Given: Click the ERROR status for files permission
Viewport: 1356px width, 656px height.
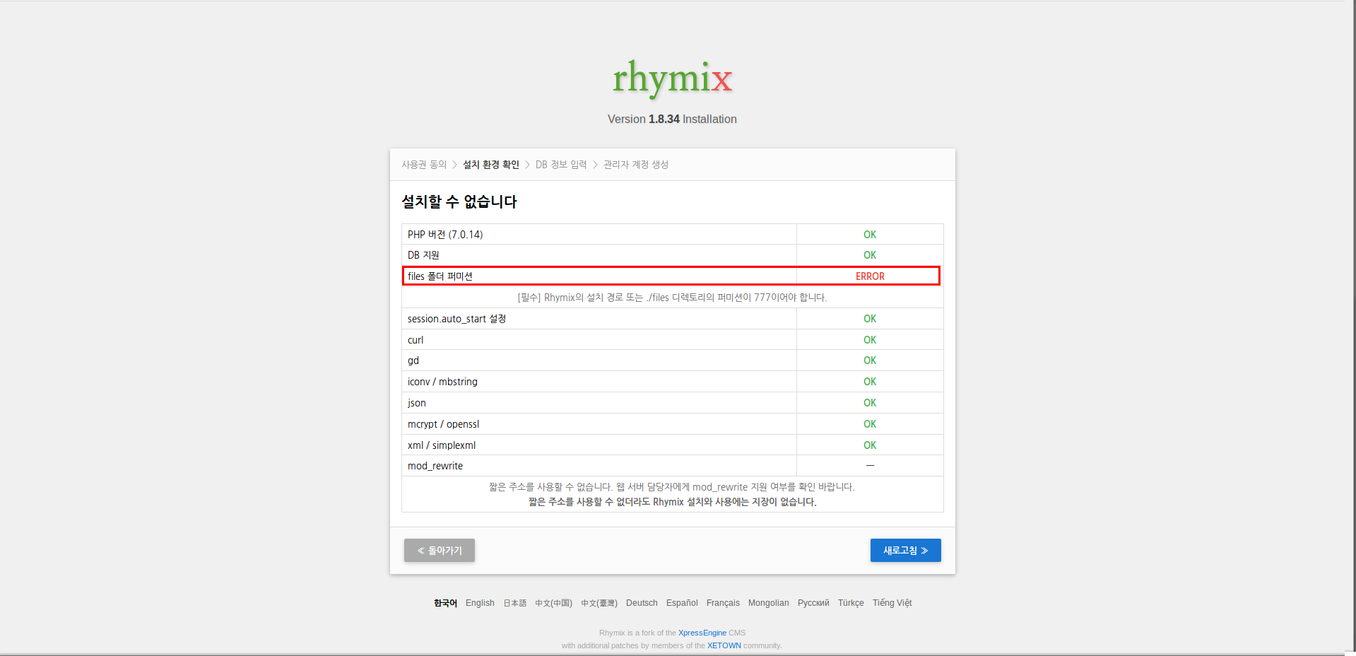Looking at the screenshot, I should (x=870, y=276).
